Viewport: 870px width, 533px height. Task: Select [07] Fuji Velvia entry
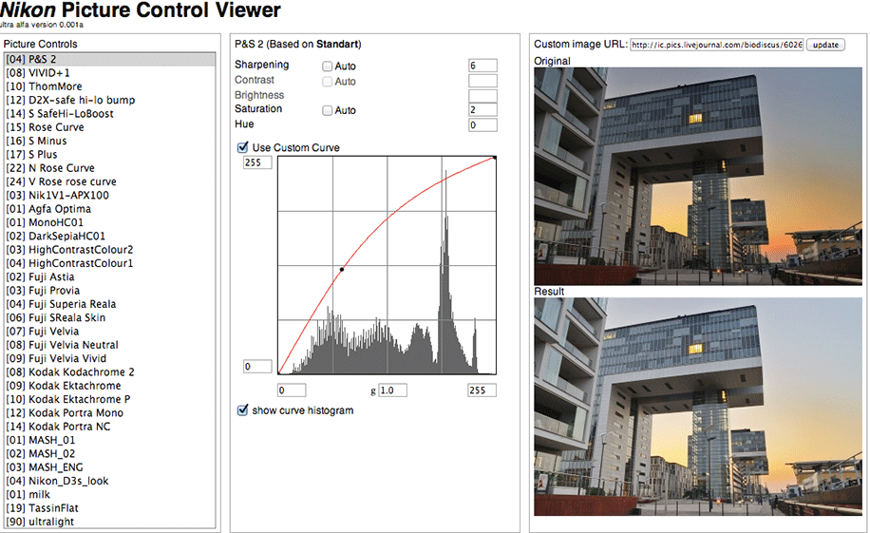[x=110, y=332]
